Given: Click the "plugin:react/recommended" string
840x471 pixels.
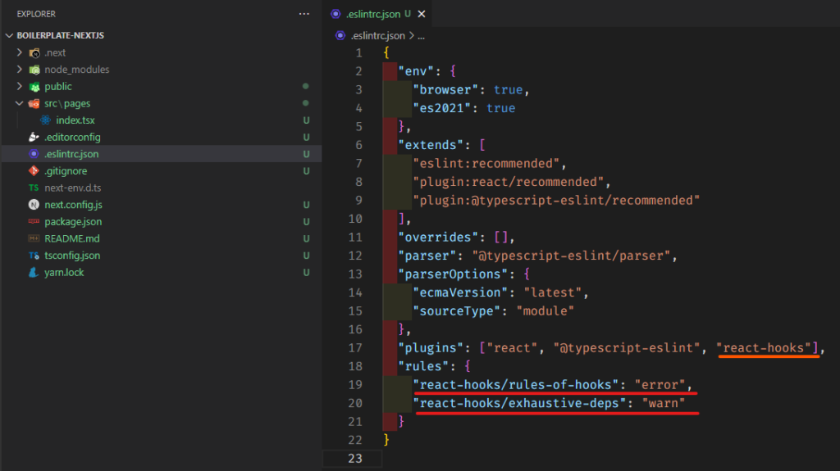Looking at the screenshot, I should (x=509, y=182).
